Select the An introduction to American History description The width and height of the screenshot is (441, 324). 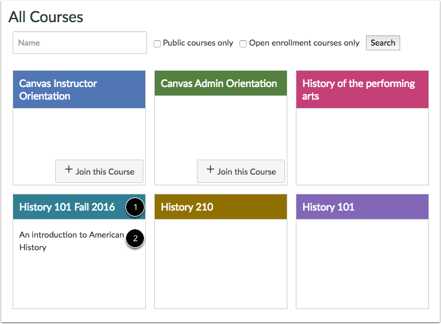point(71,241)
